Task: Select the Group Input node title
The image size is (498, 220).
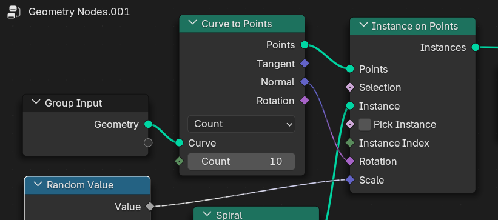Action: (x=73, y=103)
